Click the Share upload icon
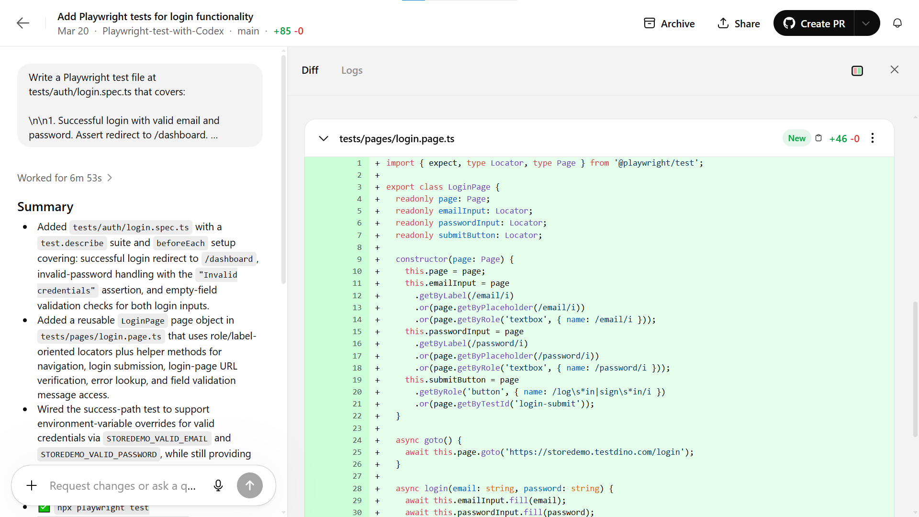Viewport: 919px width, 517px height. [723, 23]
